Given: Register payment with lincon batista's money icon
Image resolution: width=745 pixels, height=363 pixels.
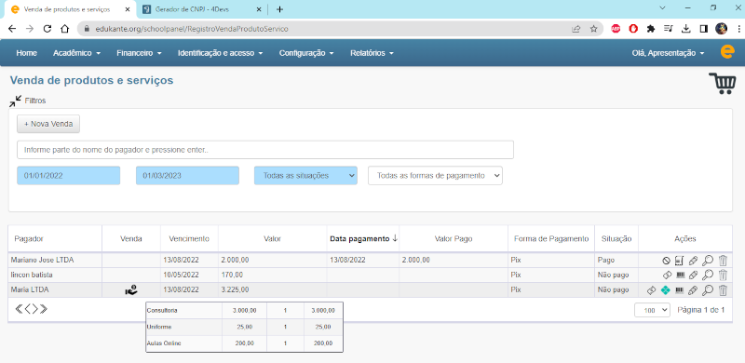Looking at the screenshot, I should (667, 275).
